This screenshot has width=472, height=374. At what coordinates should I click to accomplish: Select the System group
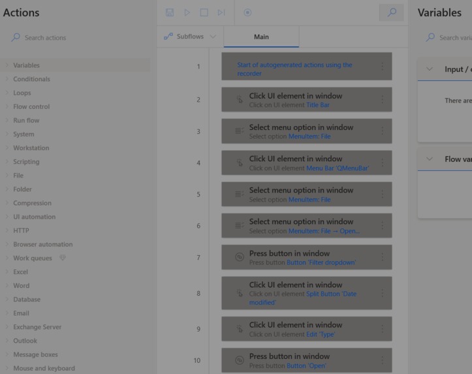pos(24,134)
